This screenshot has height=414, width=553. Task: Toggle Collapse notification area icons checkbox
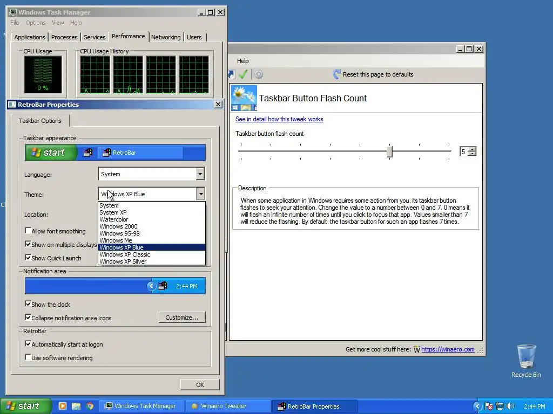tap(28, 317)
